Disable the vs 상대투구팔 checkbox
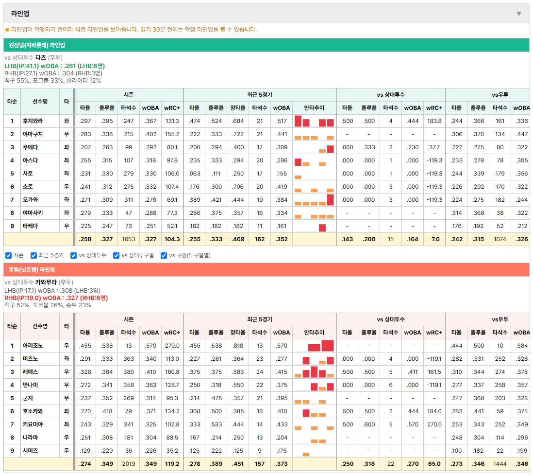This screenshot has width=533, height=476. [116, 255]
